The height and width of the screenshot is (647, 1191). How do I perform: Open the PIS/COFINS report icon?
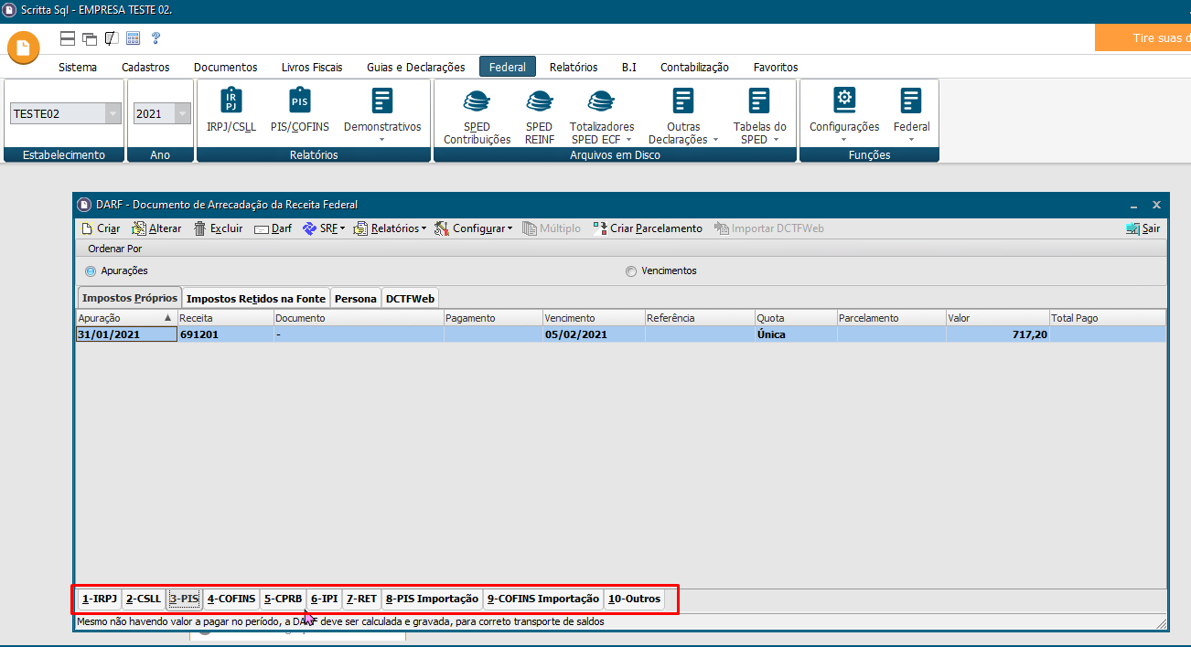click(x=299, y=101)
